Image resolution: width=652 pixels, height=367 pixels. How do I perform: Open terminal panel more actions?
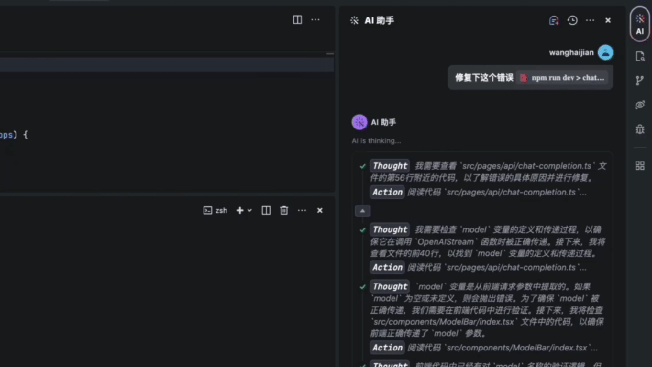click(302, 210)
